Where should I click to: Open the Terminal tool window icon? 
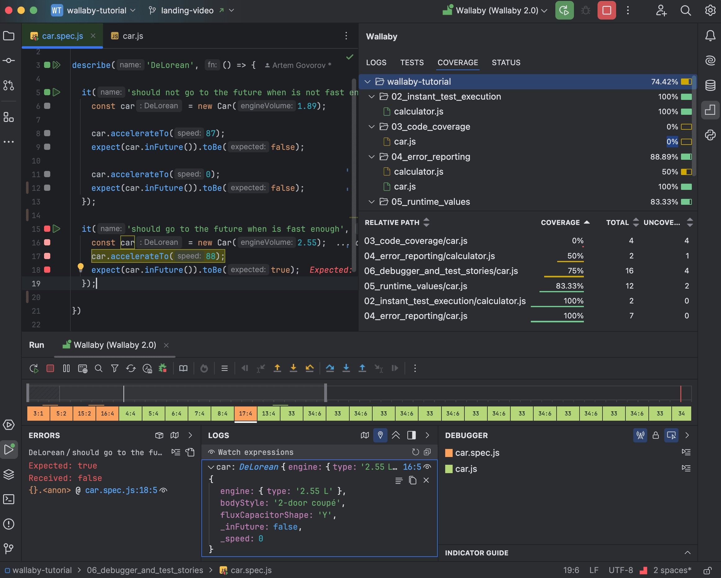click(9, 499)
